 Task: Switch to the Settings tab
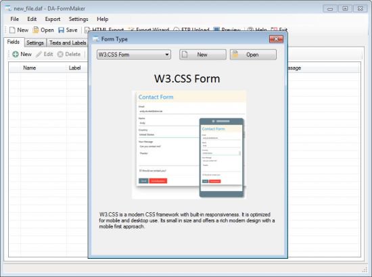(x=35, y=43)
